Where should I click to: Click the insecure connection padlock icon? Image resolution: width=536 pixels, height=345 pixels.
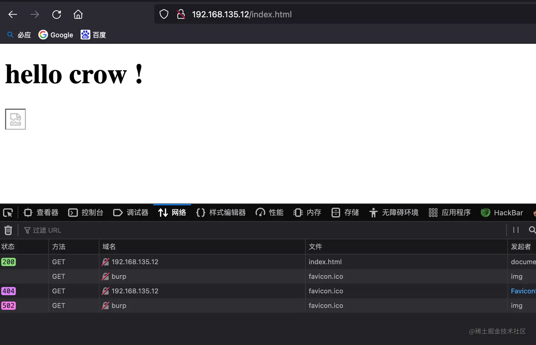pyautogui.click(x=181, y=14)
